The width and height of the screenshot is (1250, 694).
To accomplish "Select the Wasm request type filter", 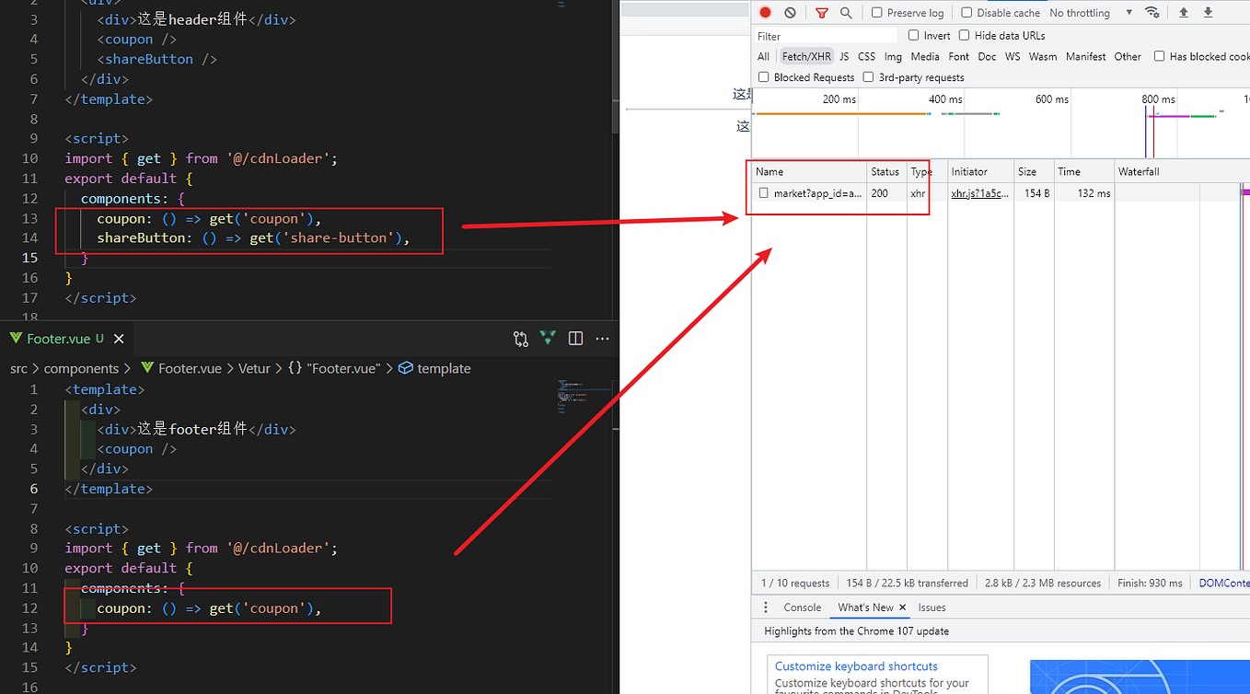I will (1043, 56).
